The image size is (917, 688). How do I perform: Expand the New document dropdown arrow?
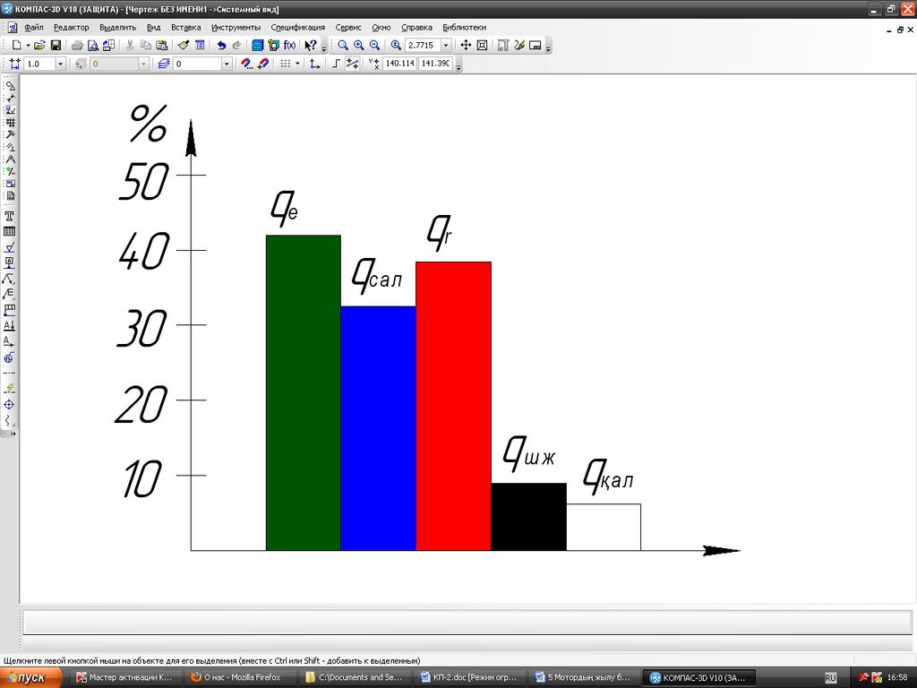(28, 45)
